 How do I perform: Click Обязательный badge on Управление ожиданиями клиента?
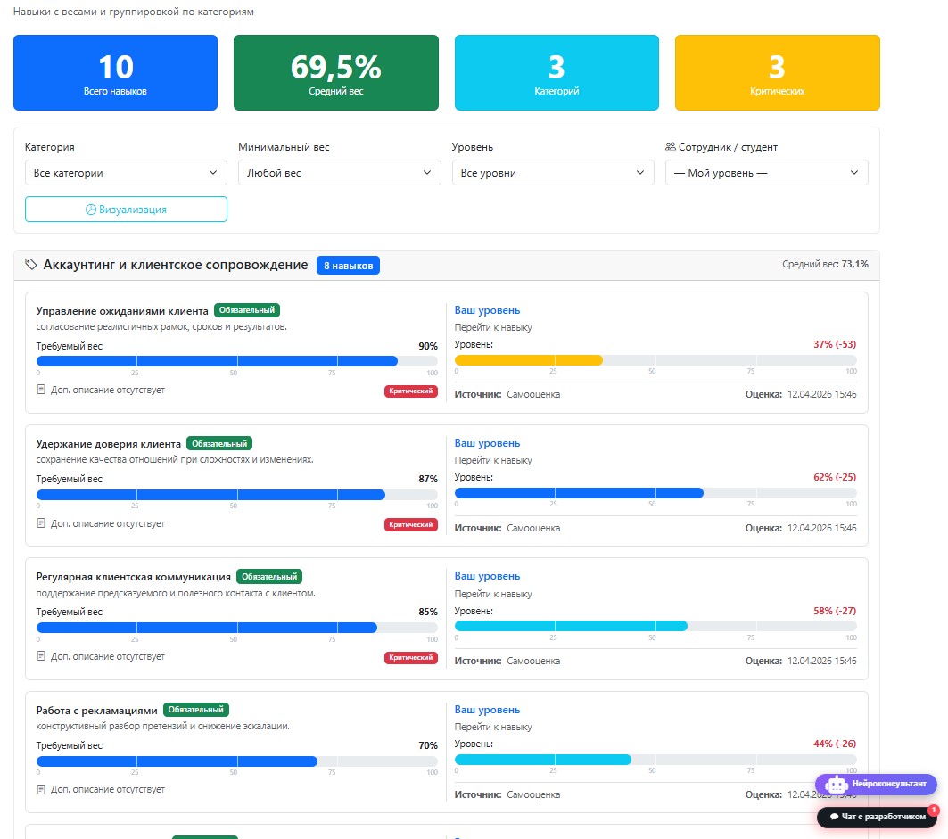(x=247, y=310)
